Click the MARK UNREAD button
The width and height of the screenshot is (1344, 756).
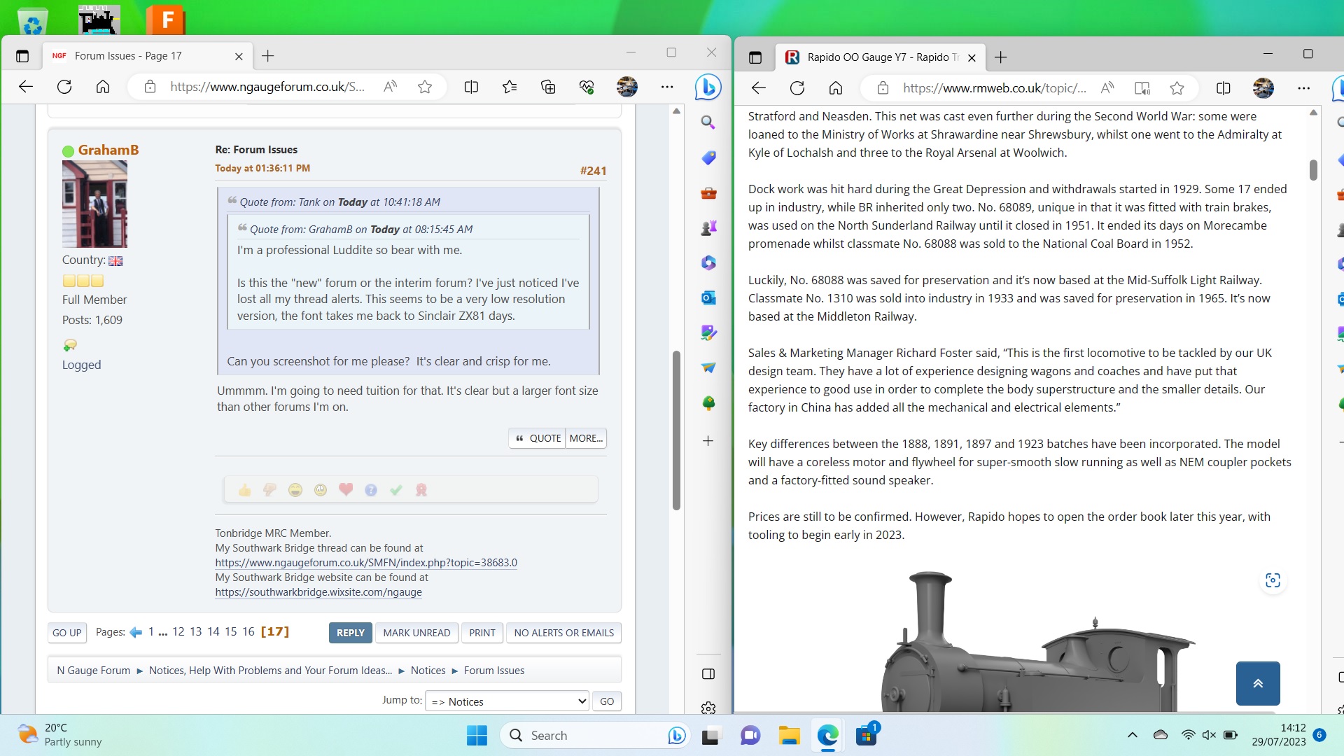click(416, 633)
